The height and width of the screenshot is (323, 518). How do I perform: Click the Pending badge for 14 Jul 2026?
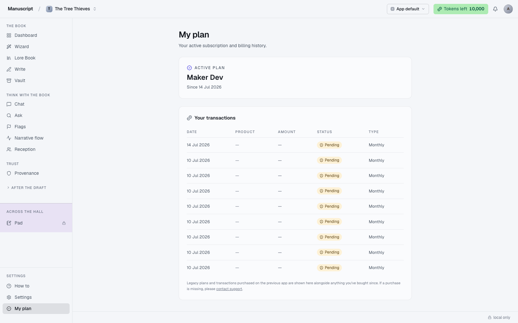329,145
